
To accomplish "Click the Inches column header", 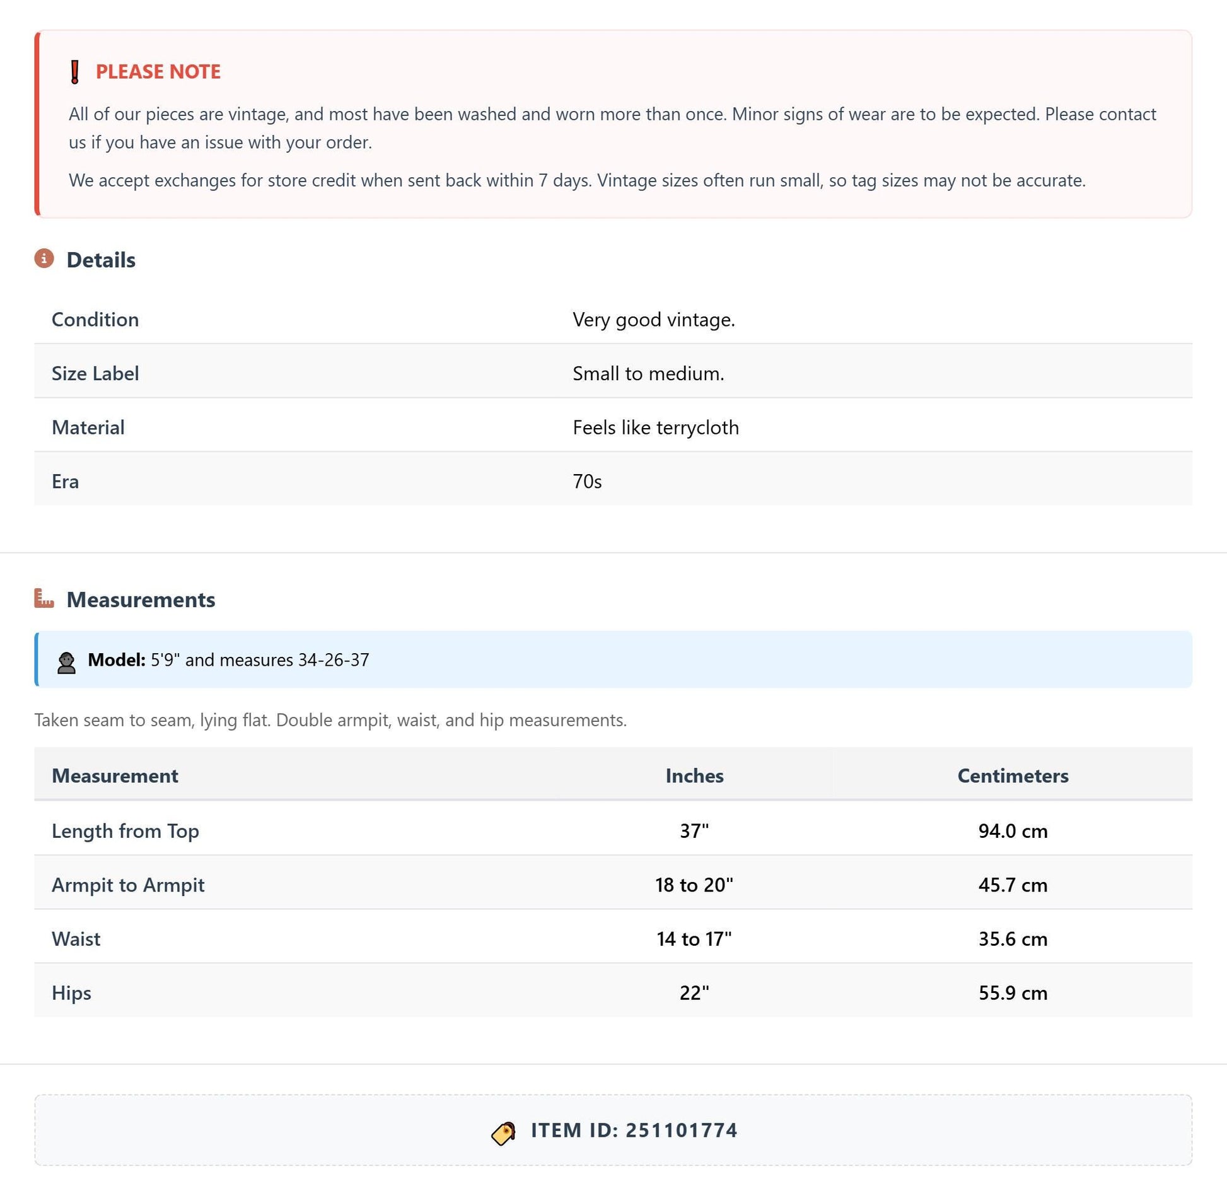I will (x=694, y=775).
